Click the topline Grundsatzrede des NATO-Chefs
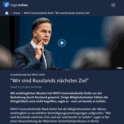The image size is (124, 124). pos(28,75)
